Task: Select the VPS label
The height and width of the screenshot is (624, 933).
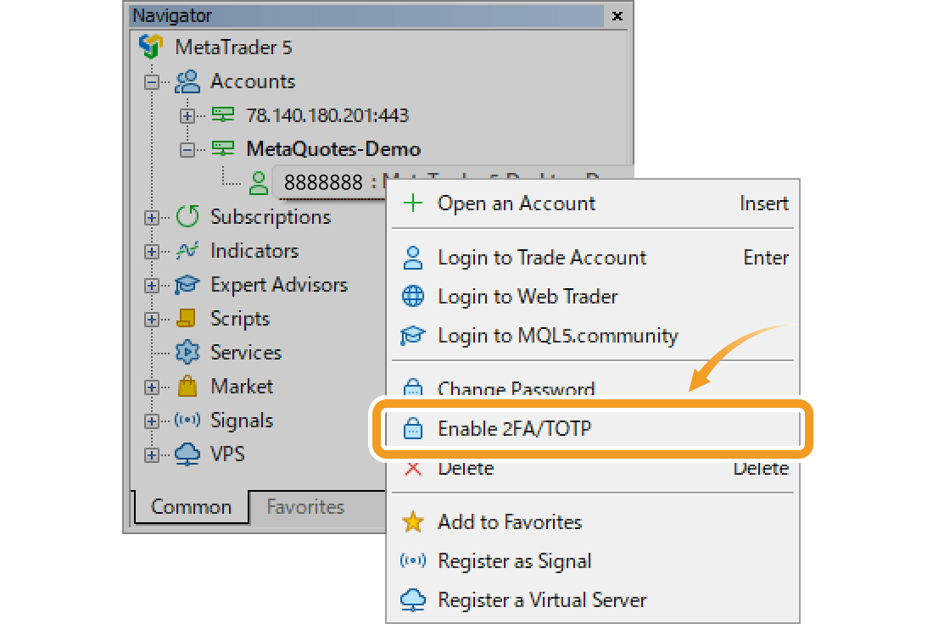Action: point(228,454)
